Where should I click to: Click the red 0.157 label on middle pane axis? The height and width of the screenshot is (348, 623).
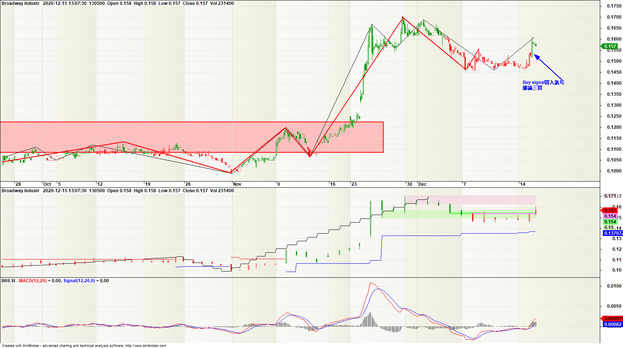point(610,210)
